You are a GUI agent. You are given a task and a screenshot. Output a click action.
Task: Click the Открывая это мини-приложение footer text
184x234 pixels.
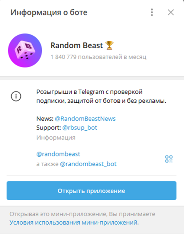pos(82,214)
